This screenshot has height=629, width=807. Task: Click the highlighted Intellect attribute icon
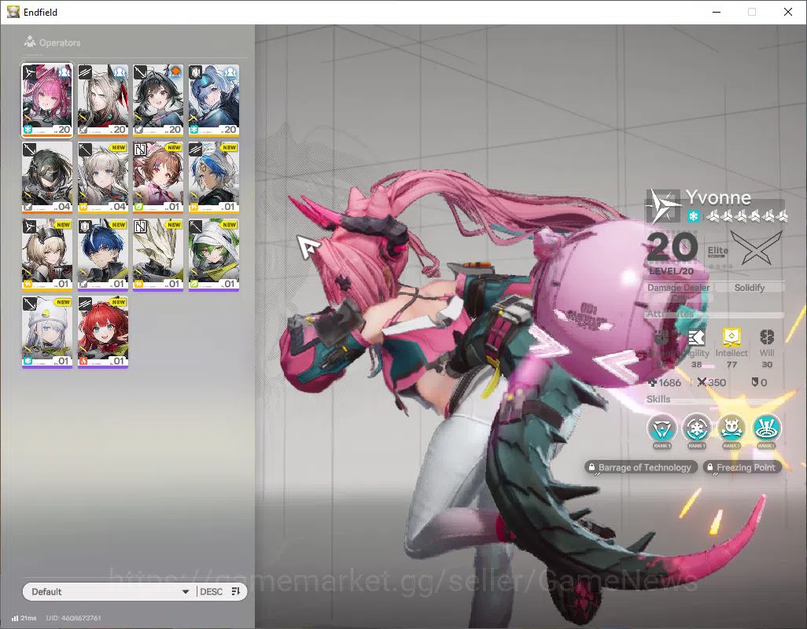coord(731,337)
